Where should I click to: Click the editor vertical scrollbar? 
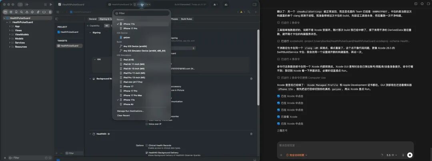(x=258, y=67)
